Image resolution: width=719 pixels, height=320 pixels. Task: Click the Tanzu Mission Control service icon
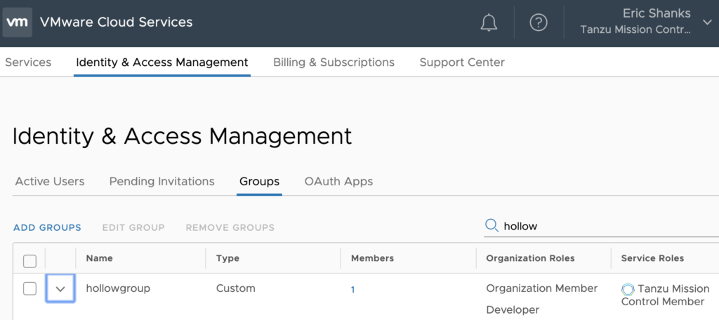628,289
